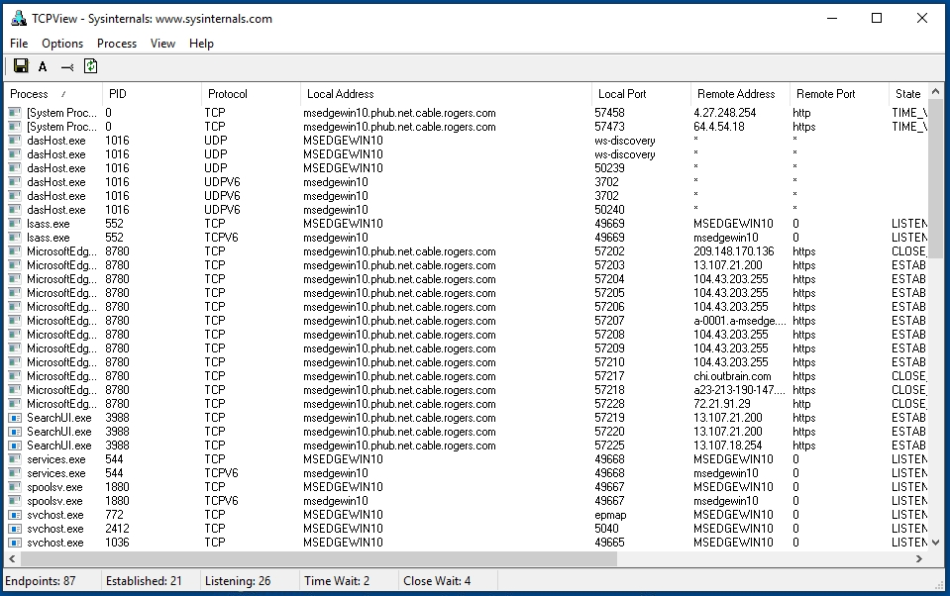Select the lsass.exe TCP row icon
The image size is (950, 596).
(x=14, y=224)
